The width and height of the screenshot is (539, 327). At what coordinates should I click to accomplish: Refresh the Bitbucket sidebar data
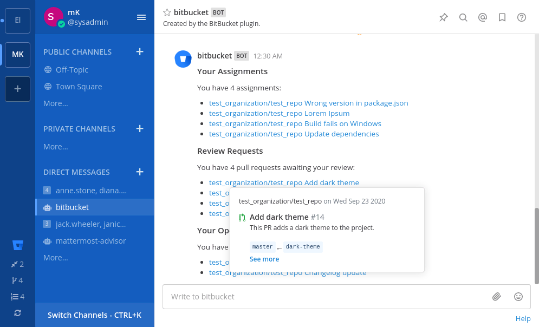(x=17, y=313)
